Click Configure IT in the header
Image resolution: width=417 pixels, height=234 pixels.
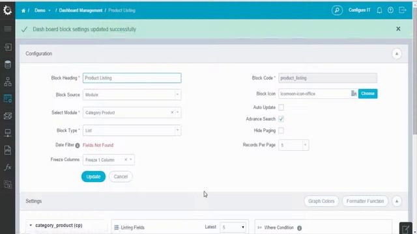coord(359,10)
